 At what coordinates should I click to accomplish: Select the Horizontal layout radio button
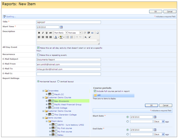38,81
